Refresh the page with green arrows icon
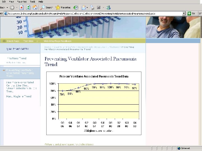Screen dimensions: 202x151 point(28,8)
